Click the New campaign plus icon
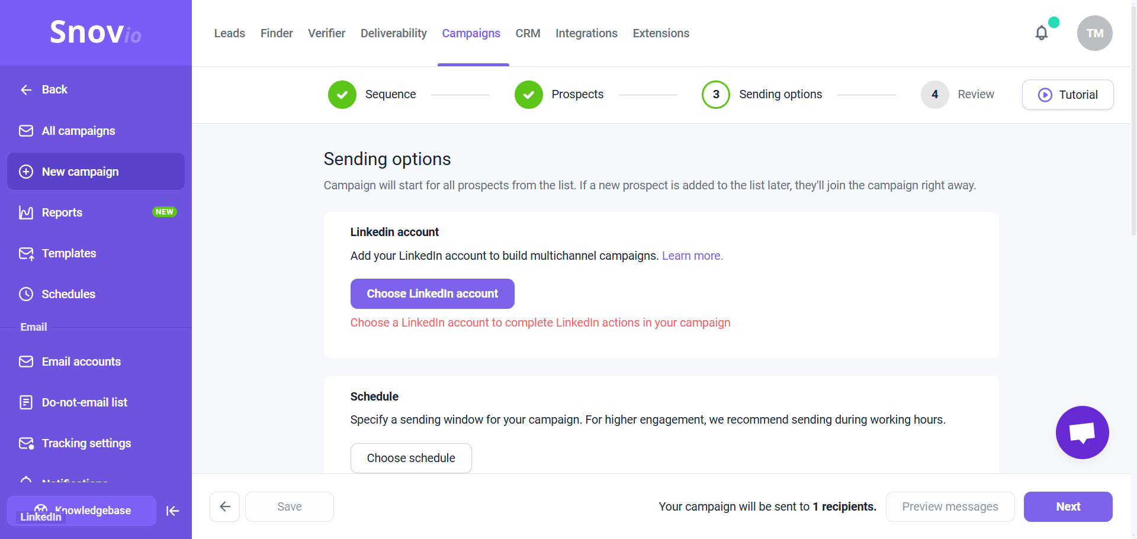Image resolution: width=1137 pixels, height=539 pixels. point(26,172)
